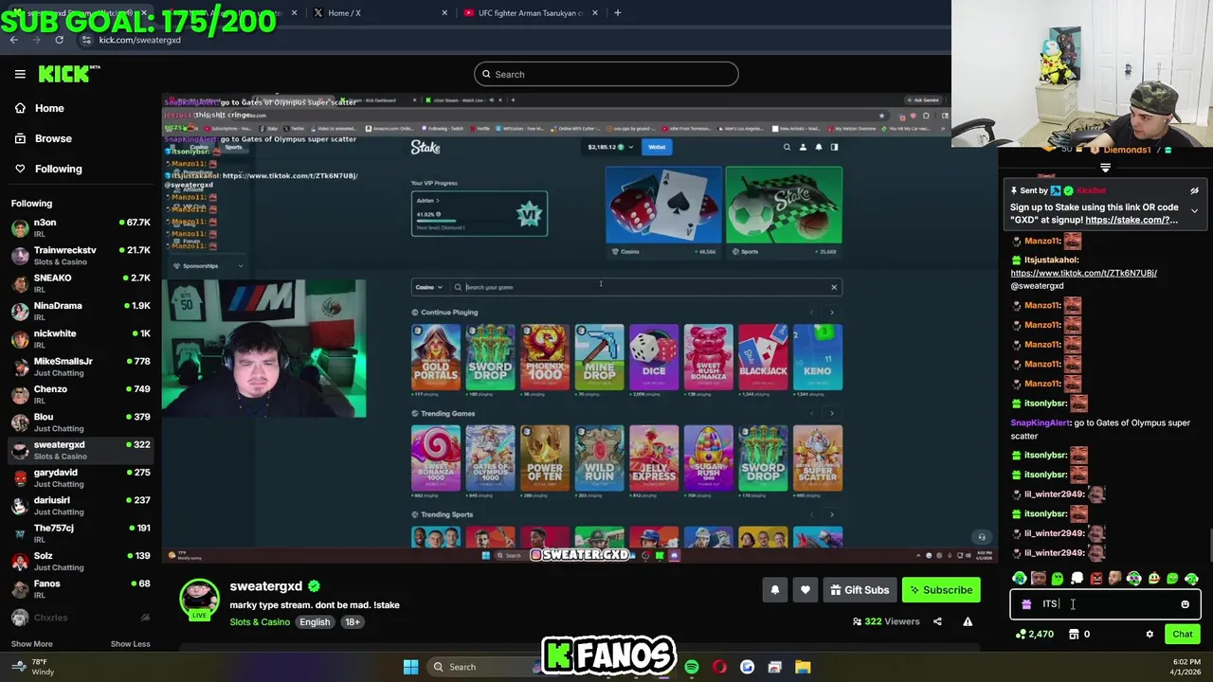1213x682 pixels.
Task: Open Trainwreckstv channel in Following list
Action: point(81,256)
